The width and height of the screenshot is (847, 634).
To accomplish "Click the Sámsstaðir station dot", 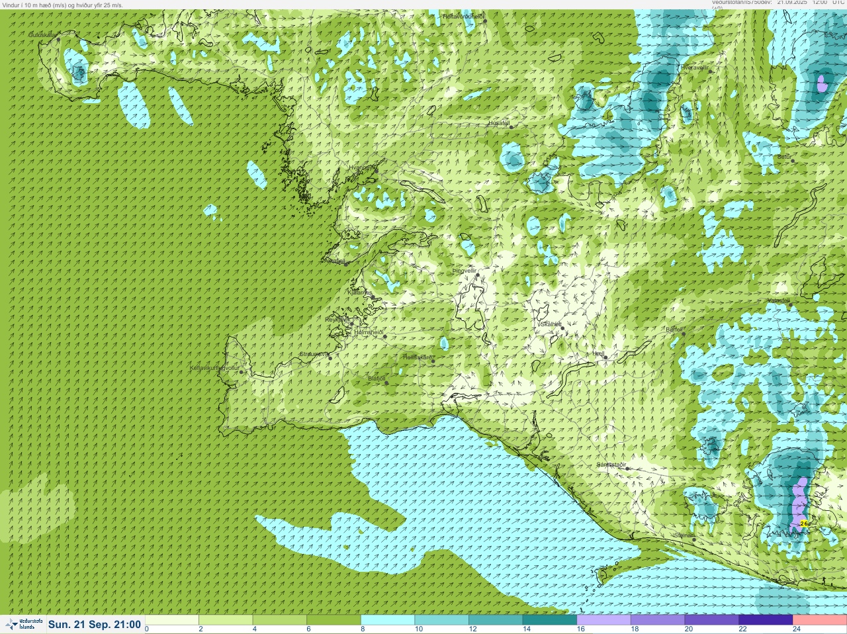I will pos(628,469).
